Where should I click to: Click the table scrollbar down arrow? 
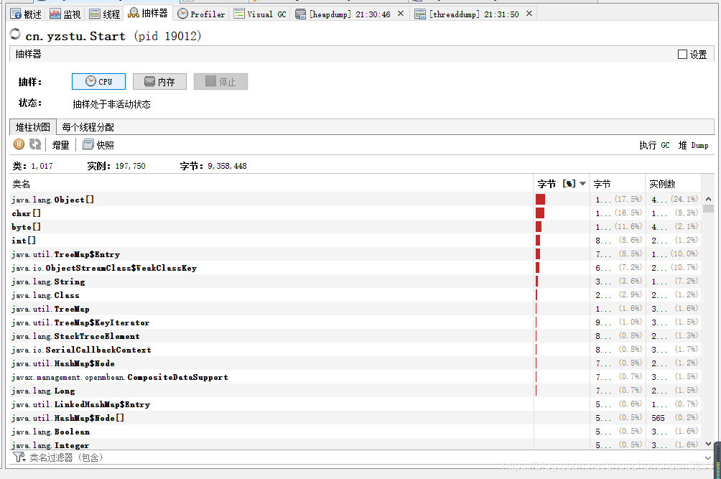(x=708, y=444)
